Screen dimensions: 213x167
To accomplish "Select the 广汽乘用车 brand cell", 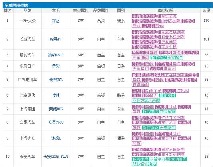I will [27, 80].
